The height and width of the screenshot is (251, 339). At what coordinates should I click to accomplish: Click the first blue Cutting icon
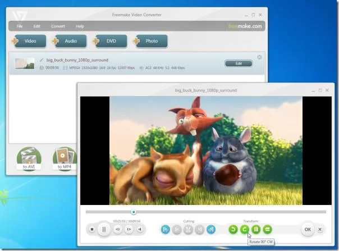tap(166, 229)
